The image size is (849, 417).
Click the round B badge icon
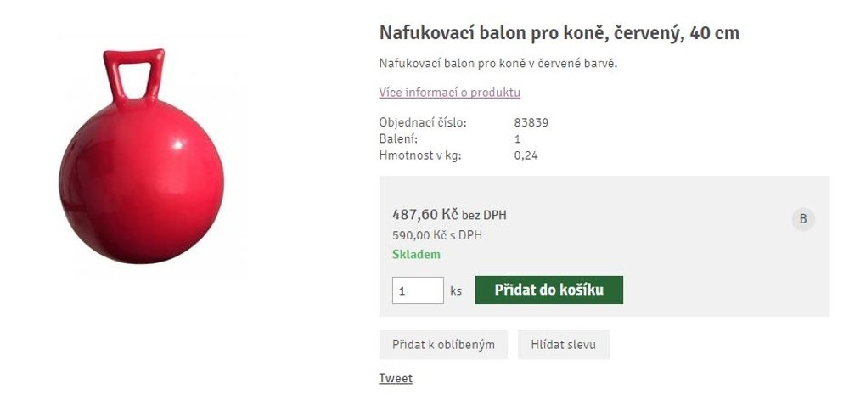802,219
